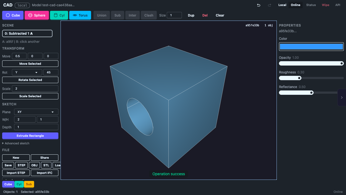
Task: Add a Torus to the scene
Action: tap(80, 15)
